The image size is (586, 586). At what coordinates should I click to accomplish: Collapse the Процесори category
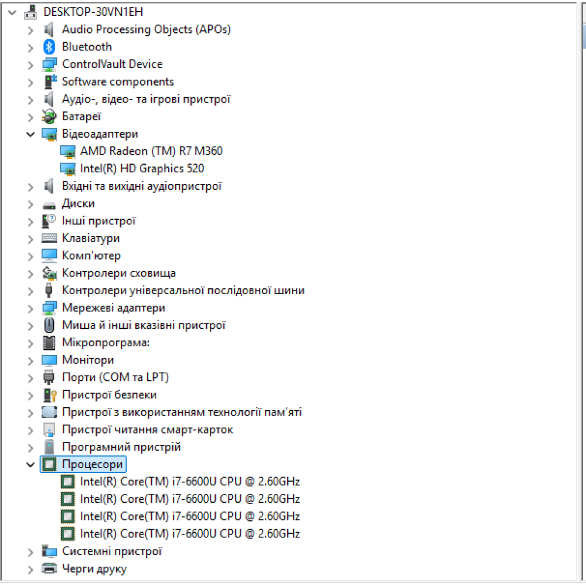[x=30, y=465]
